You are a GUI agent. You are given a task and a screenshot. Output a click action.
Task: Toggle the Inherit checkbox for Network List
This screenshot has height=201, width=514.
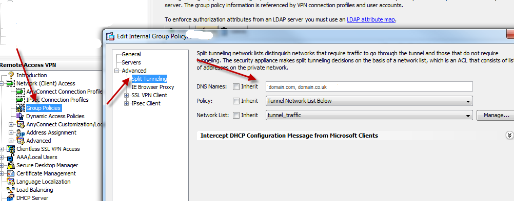[x=236, y=115]
